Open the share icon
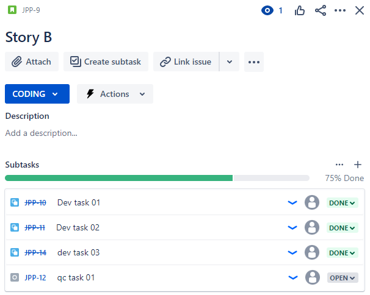Image resolution: width=370 pixels, height=295 pixels. pyautogui.click(x=321, y=10)
